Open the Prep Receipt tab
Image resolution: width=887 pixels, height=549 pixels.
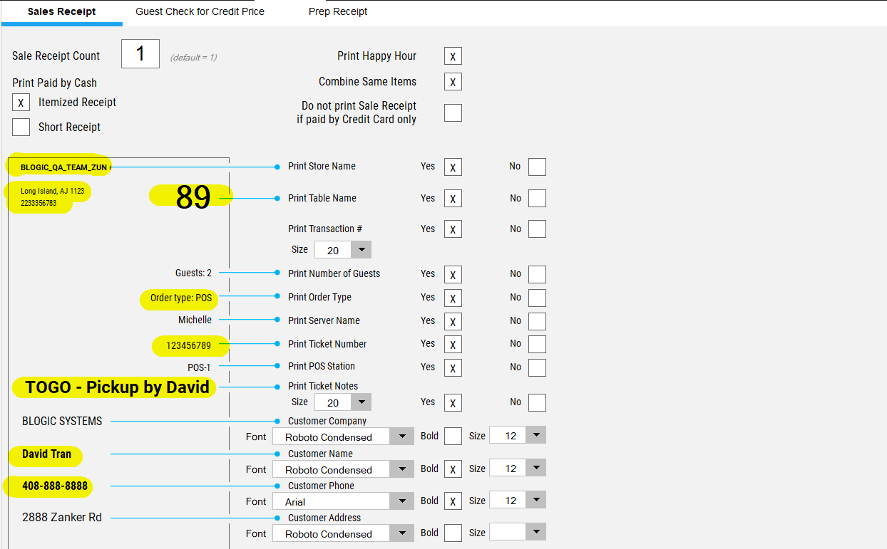(x=338, y=12)
